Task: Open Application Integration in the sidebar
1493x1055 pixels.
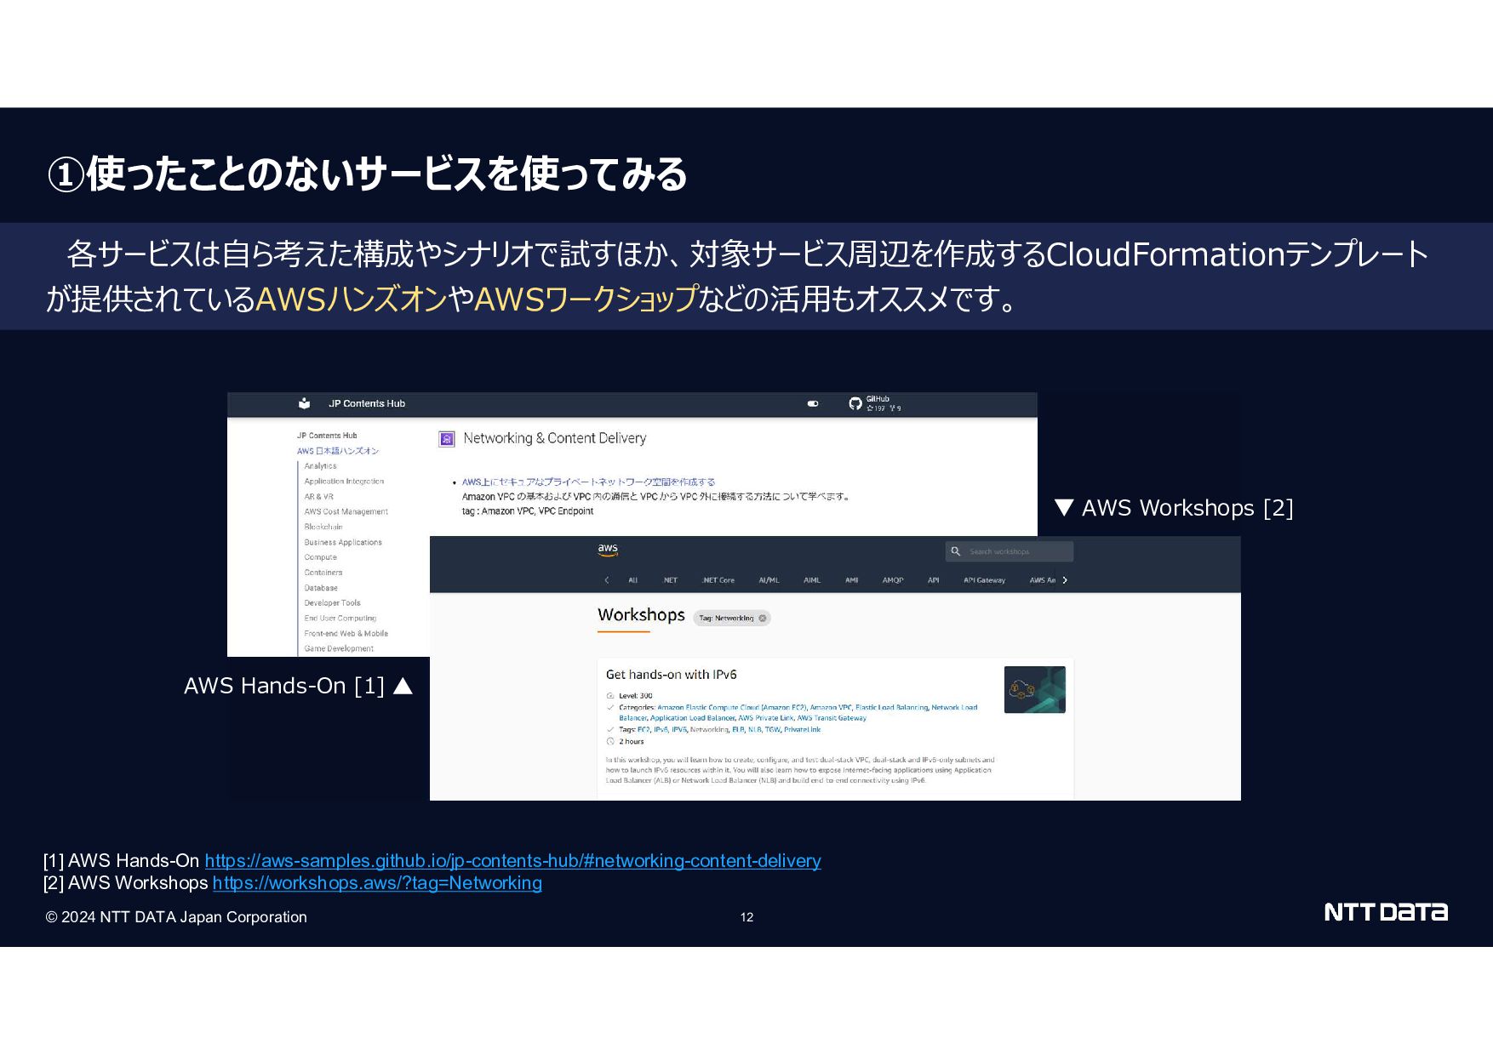Action: click(344, 482)
